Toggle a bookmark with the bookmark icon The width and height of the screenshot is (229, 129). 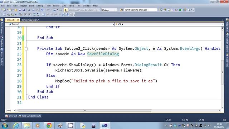click(x=43, y=14)
